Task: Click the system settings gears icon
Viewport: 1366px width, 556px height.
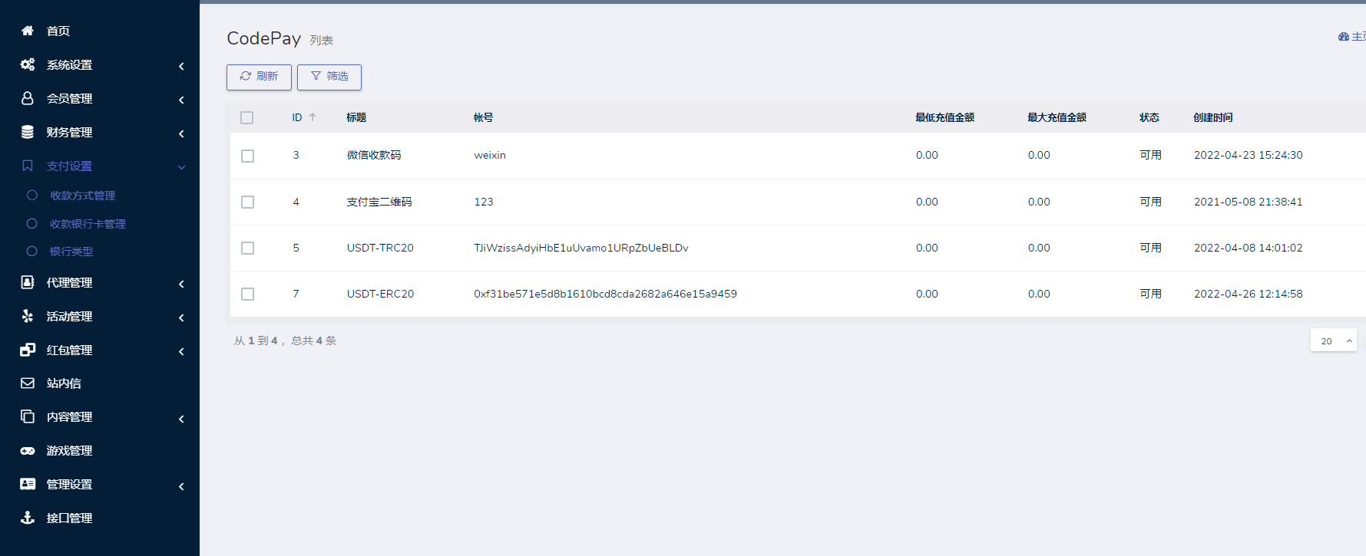Action: pyautogui.click(x=28, y=64)
